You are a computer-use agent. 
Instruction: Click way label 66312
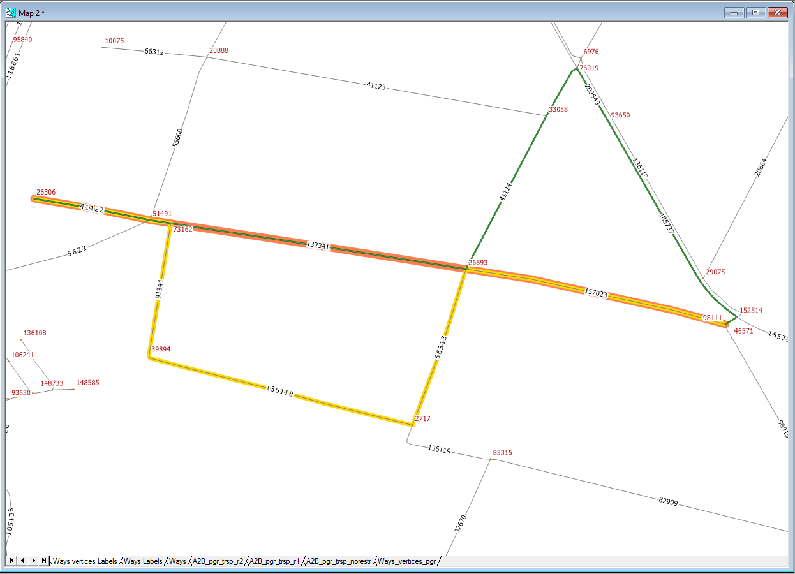pos(154,52)
